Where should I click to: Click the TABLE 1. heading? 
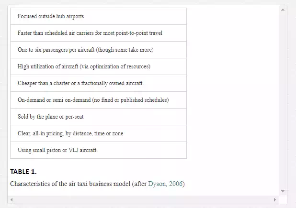tap(23, 172)
